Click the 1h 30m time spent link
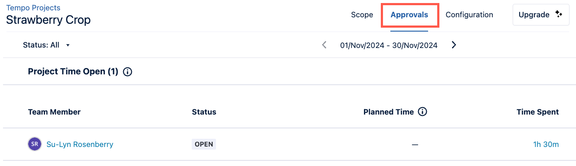The image size is (576, 166). (546, 144)
